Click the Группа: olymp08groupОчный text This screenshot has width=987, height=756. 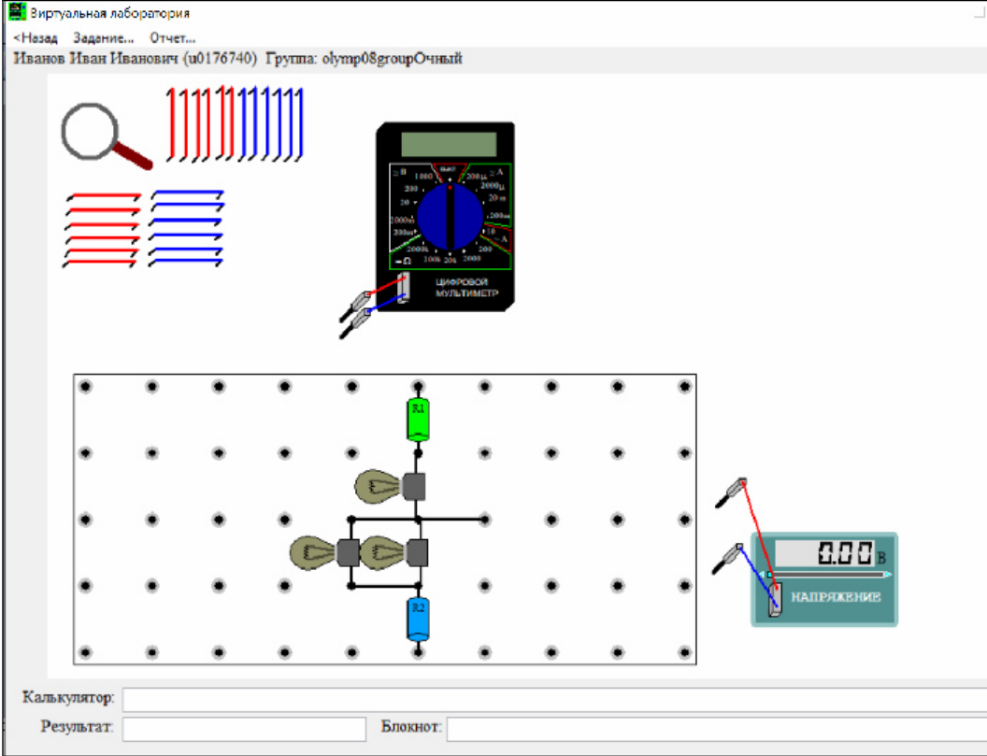click(x=364, y=59)
